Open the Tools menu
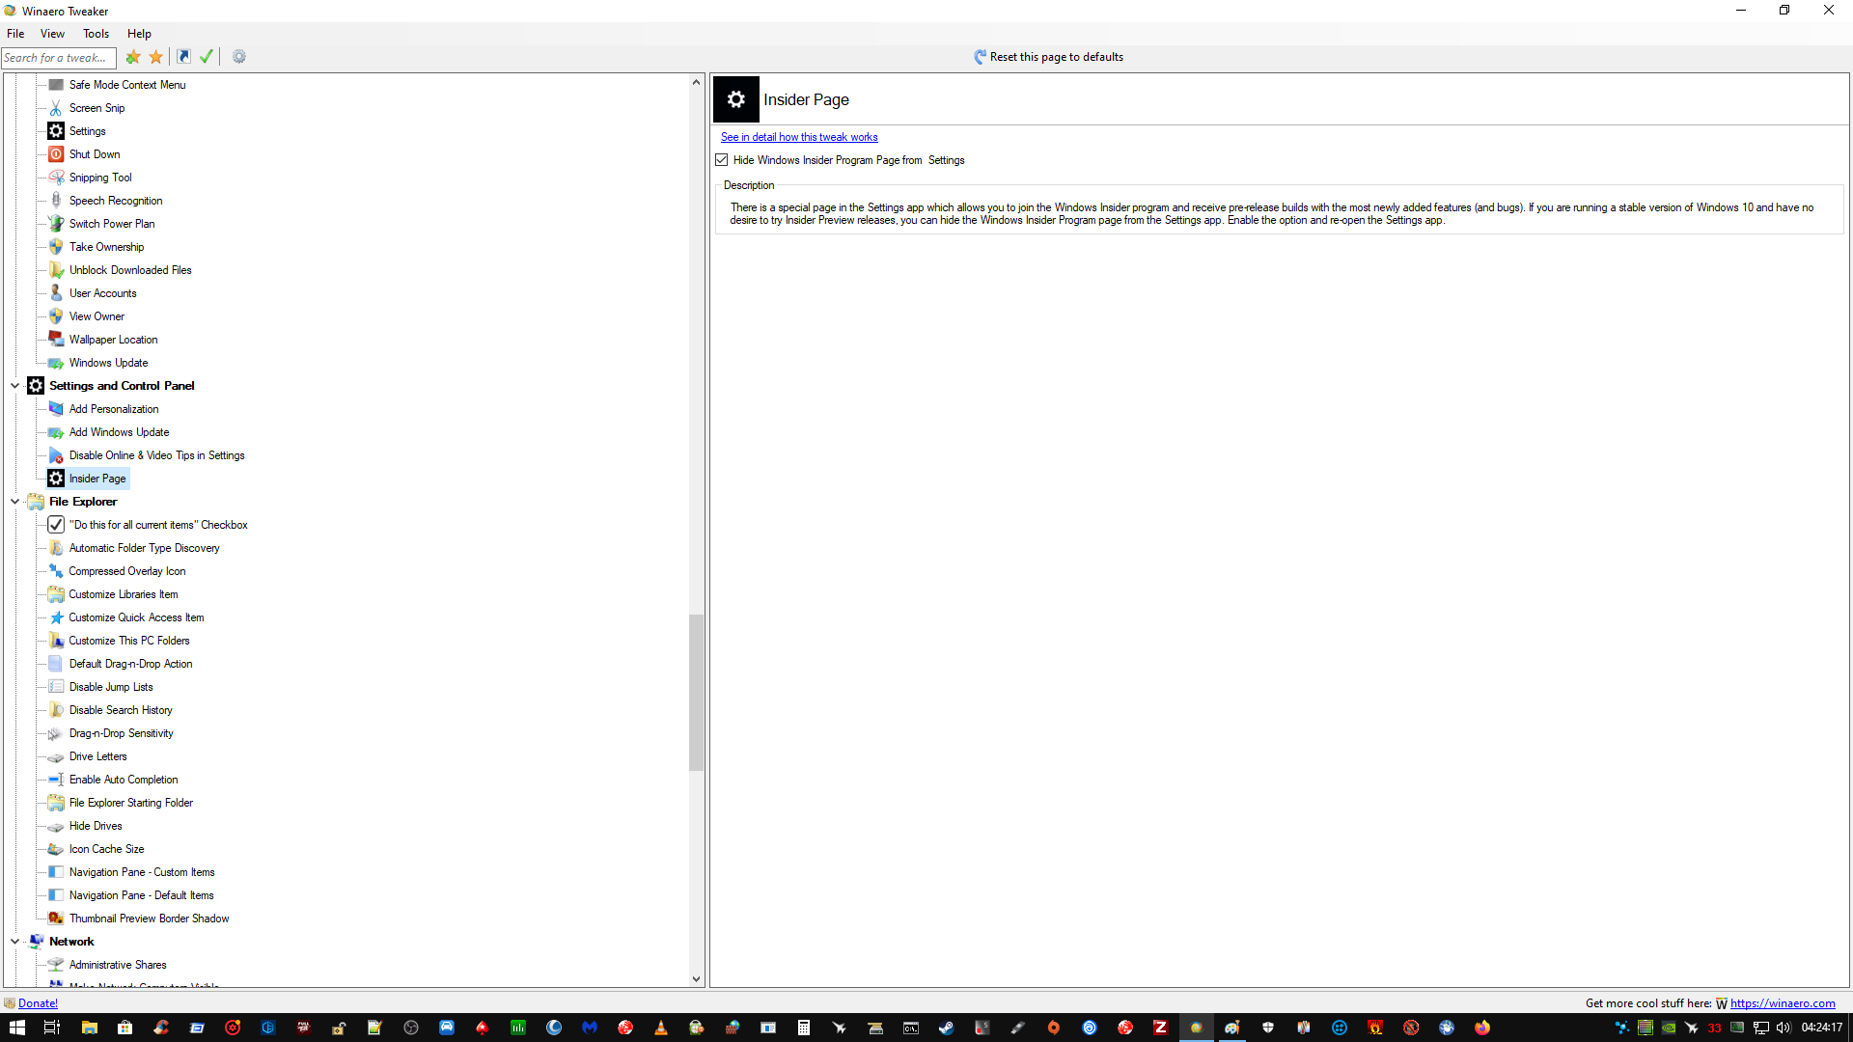The width and height of the screenshot is (1853, 1042). pos(96,34)
